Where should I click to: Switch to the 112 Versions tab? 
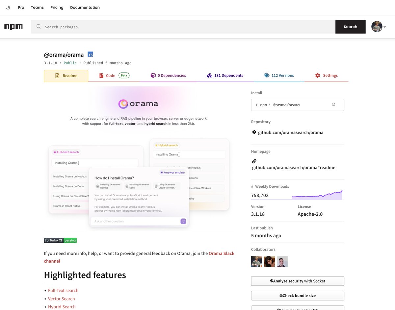pyautogui.click(x=279, y=76)
